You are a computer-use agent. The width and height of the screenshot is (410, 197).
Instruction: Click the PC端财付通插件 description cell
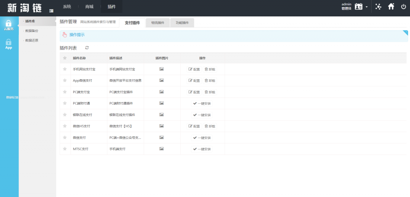[x=121, y=103]
